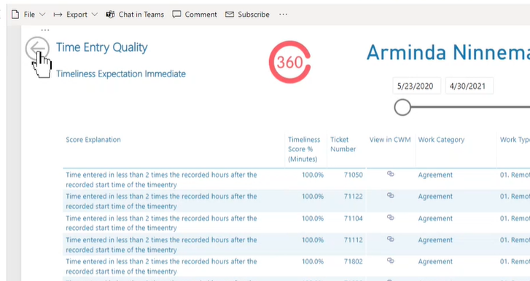Expand the Export dropdown chevron
This screenshot has height=281, width=530.
[x=95, y=15]
